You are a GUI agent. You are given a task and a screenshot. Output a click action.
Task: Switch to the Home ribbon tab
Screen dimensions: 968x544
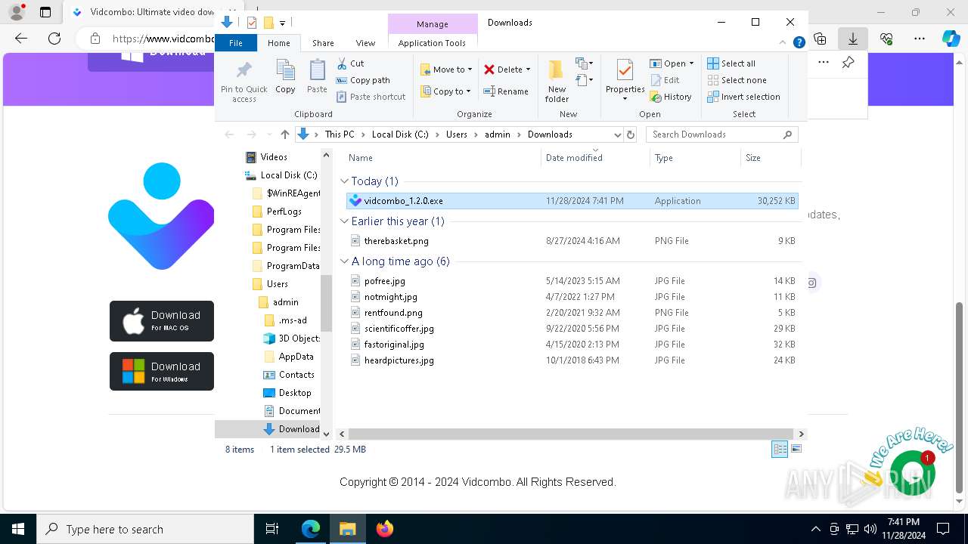(x=278, y=43)
